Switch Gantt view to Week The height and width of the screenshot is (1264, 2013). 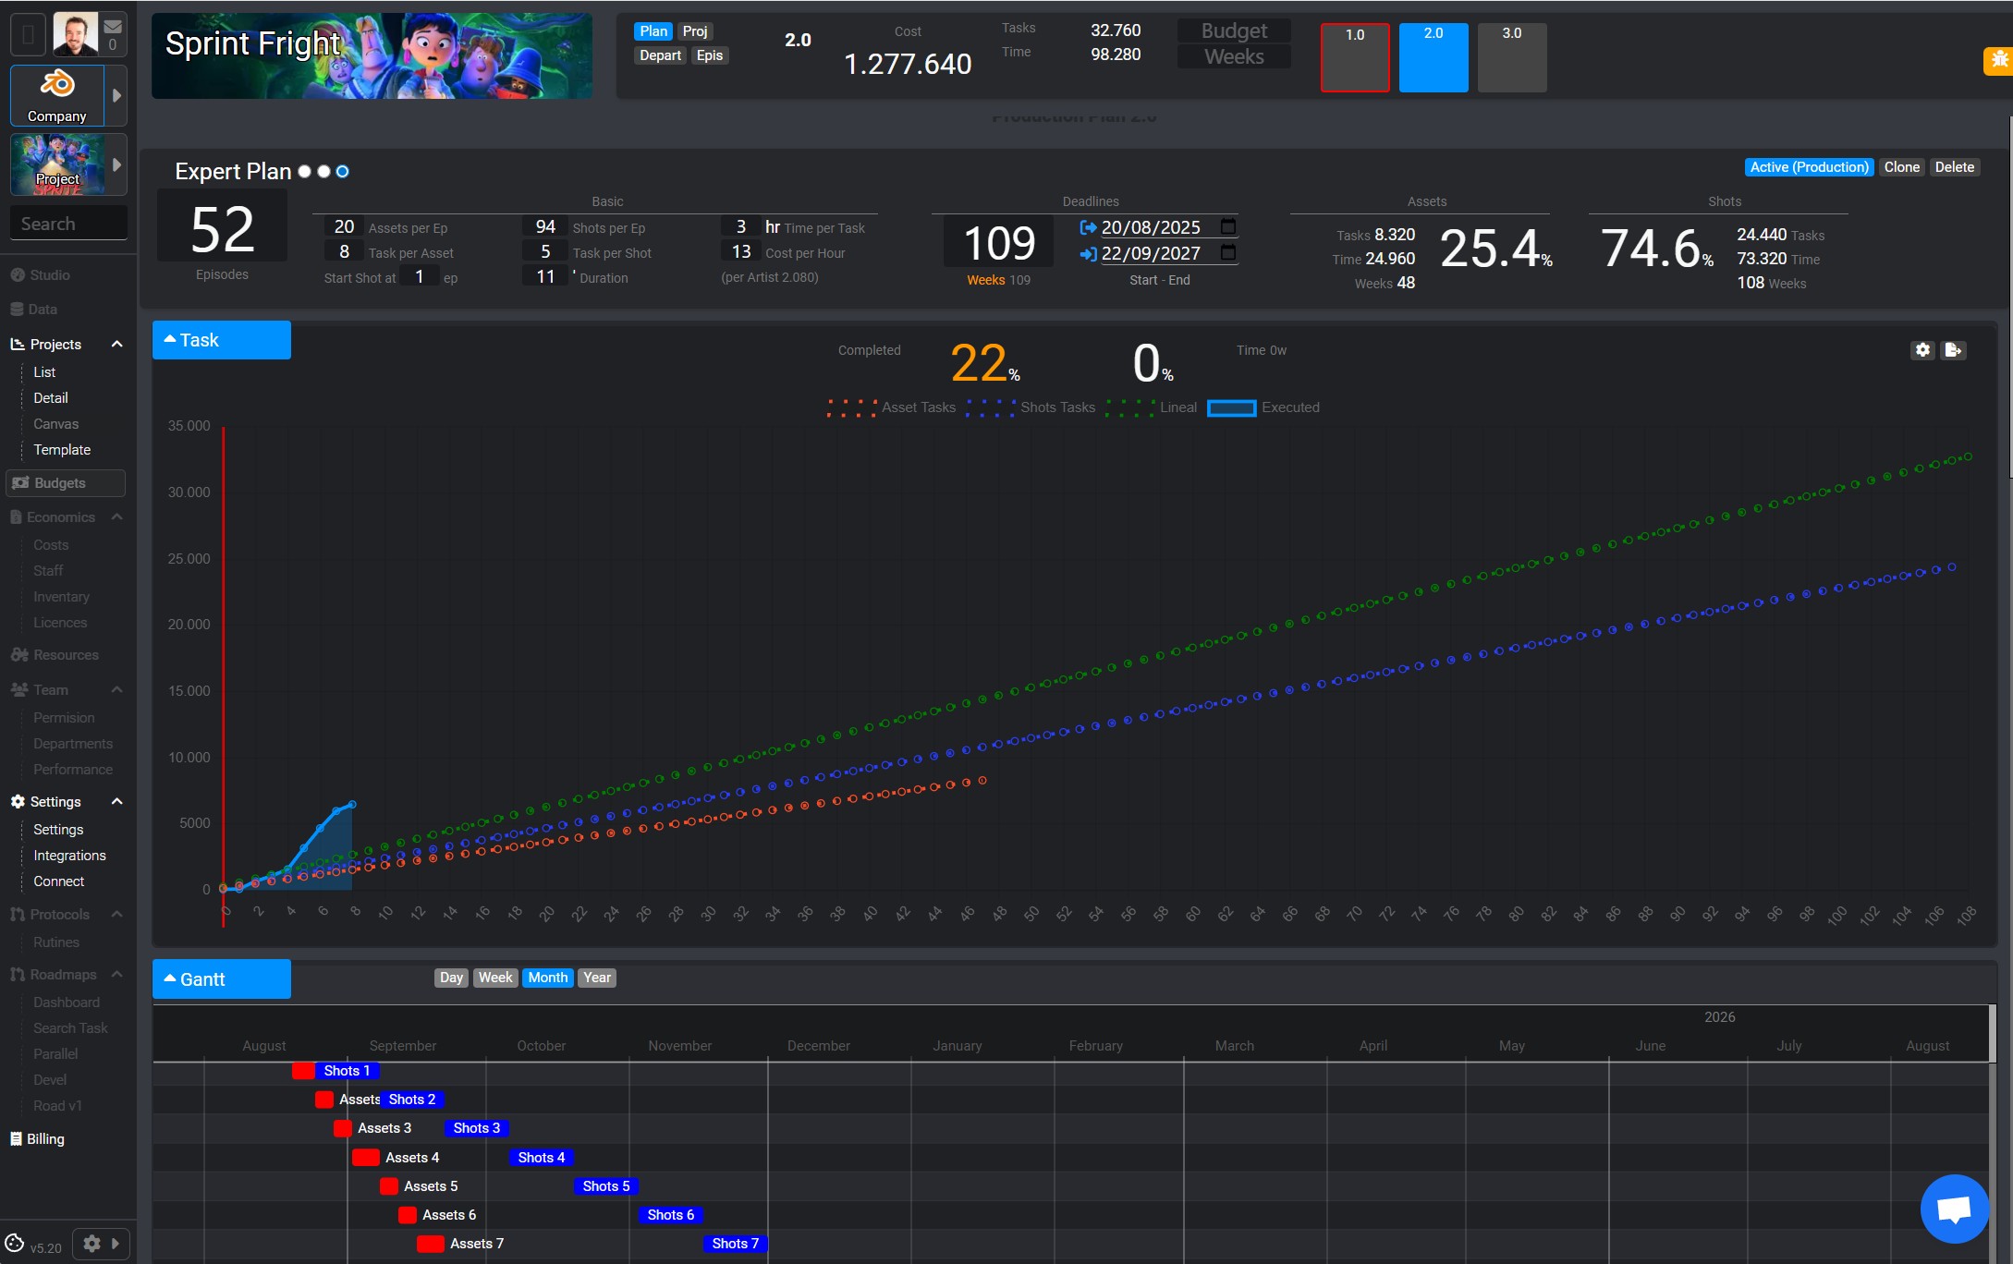(x=494, y=978)
